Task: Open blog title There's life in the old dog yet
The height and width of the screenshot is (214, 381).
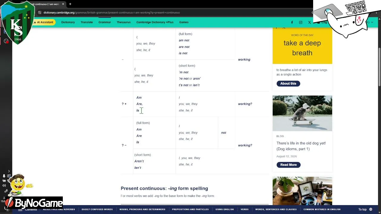Action: 301,146
